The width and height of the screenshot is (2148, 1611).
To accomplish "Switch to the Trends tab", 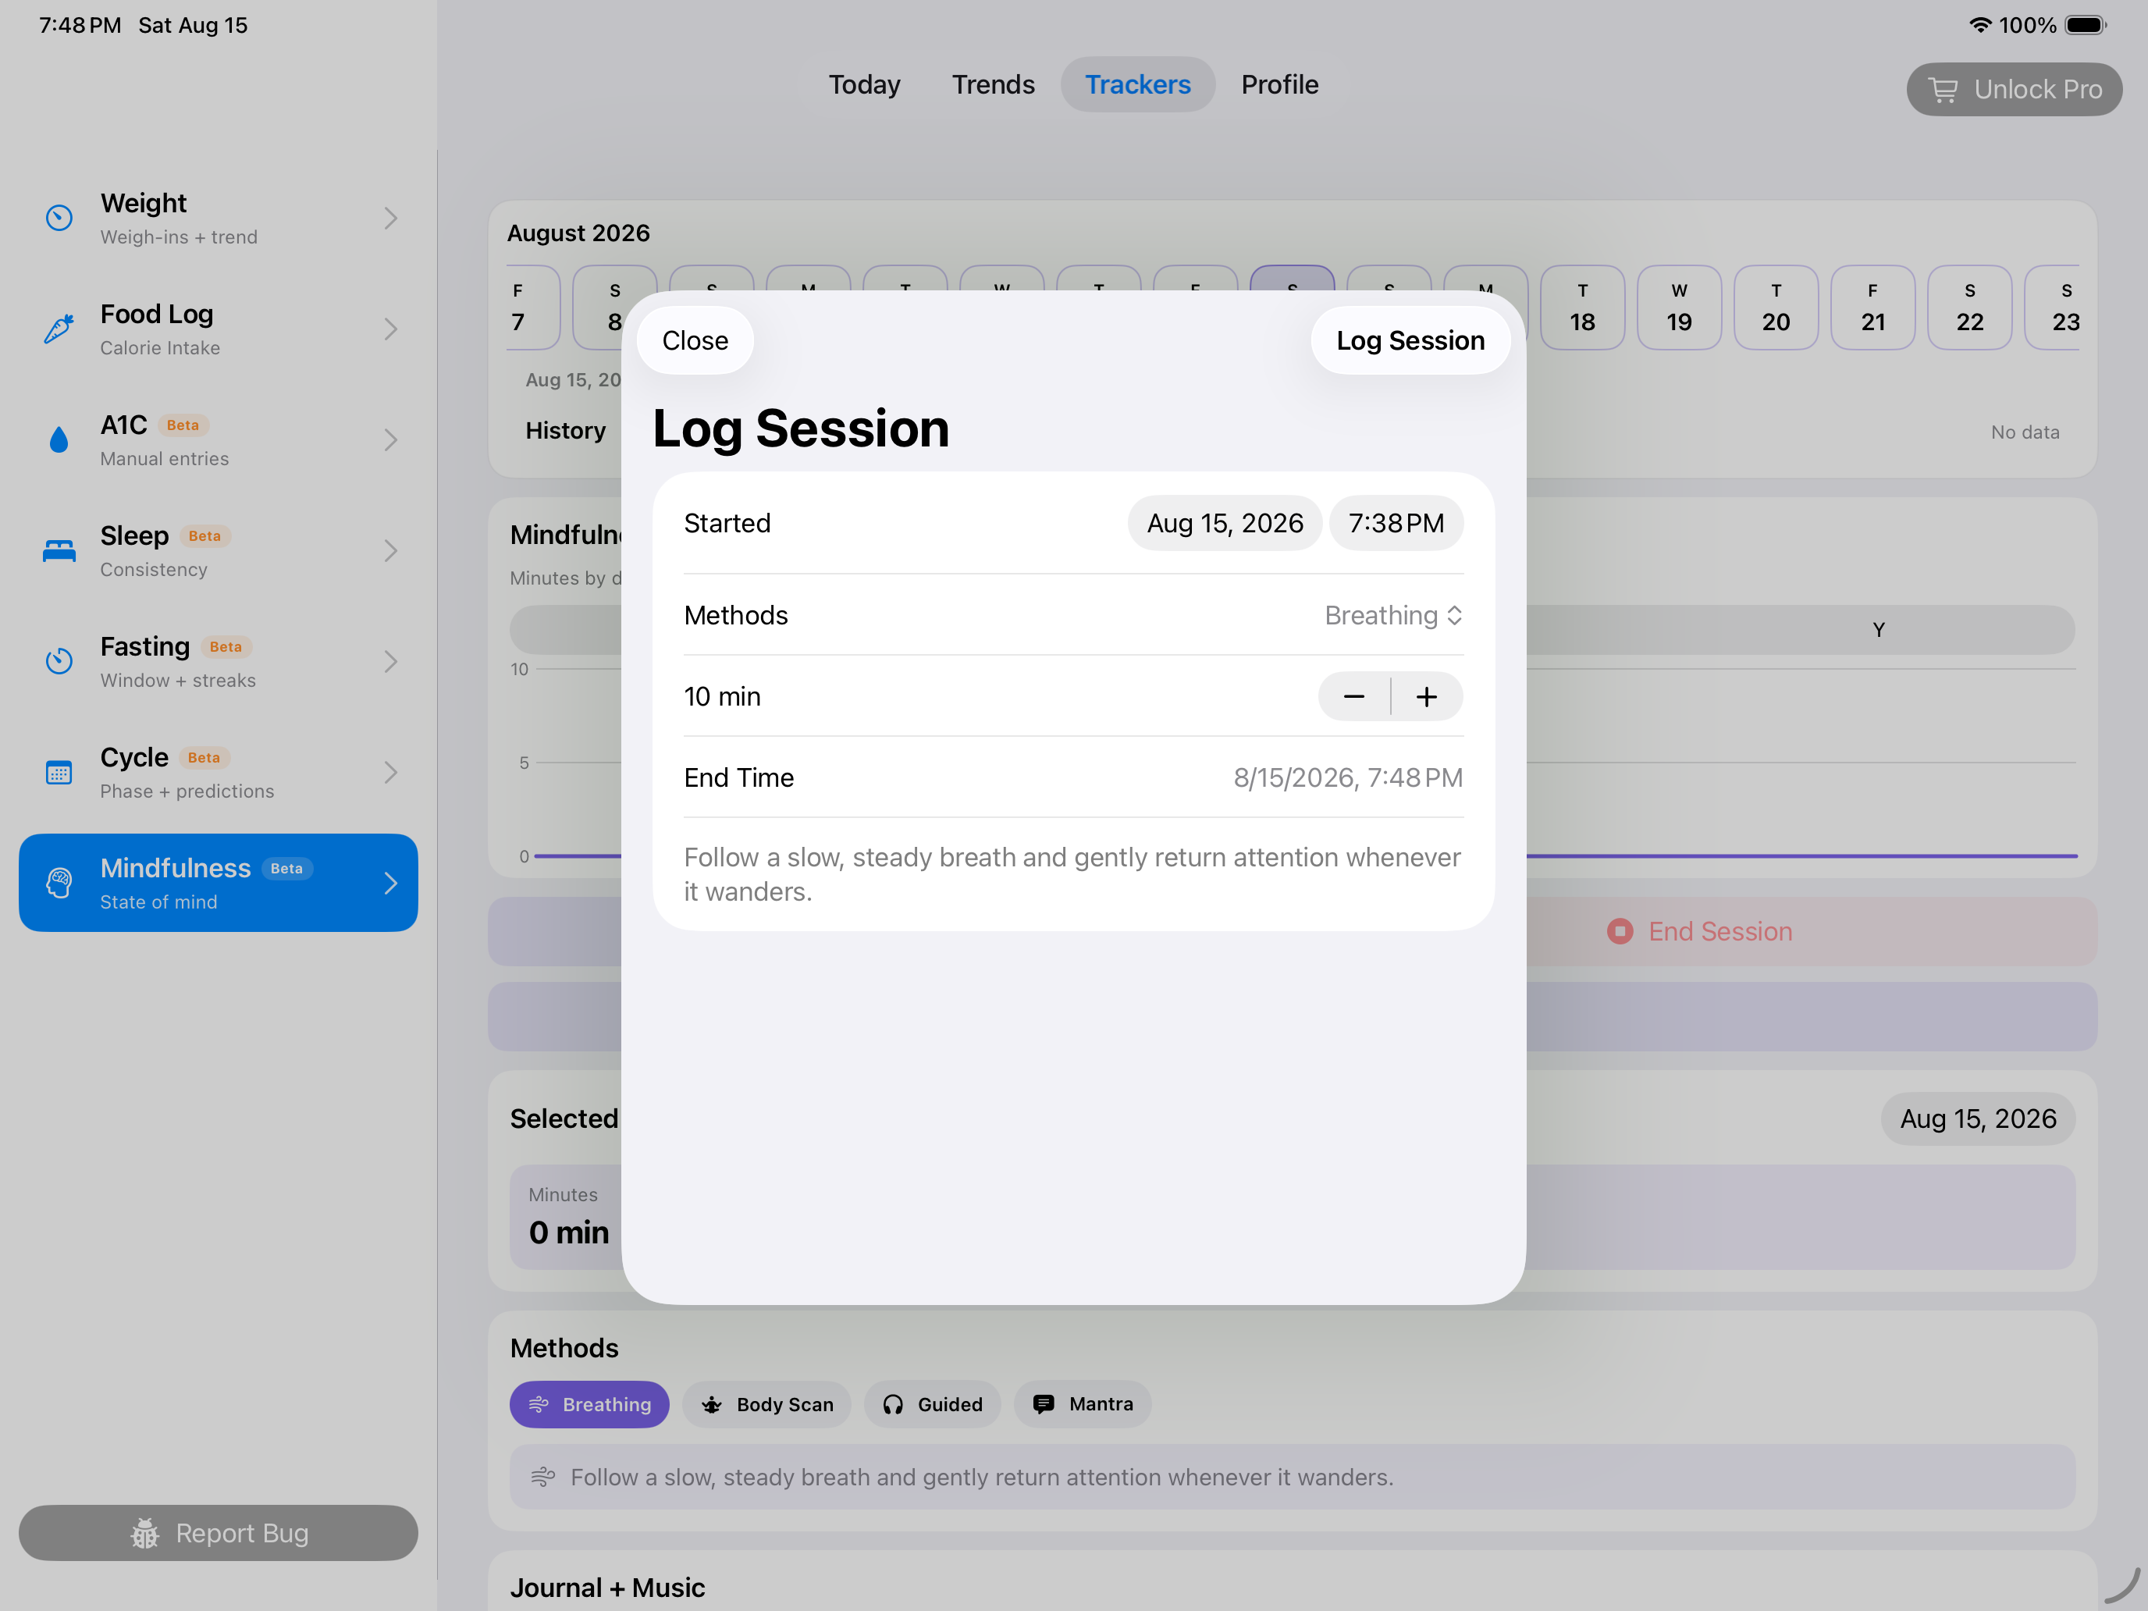I will tap(992, 84).
